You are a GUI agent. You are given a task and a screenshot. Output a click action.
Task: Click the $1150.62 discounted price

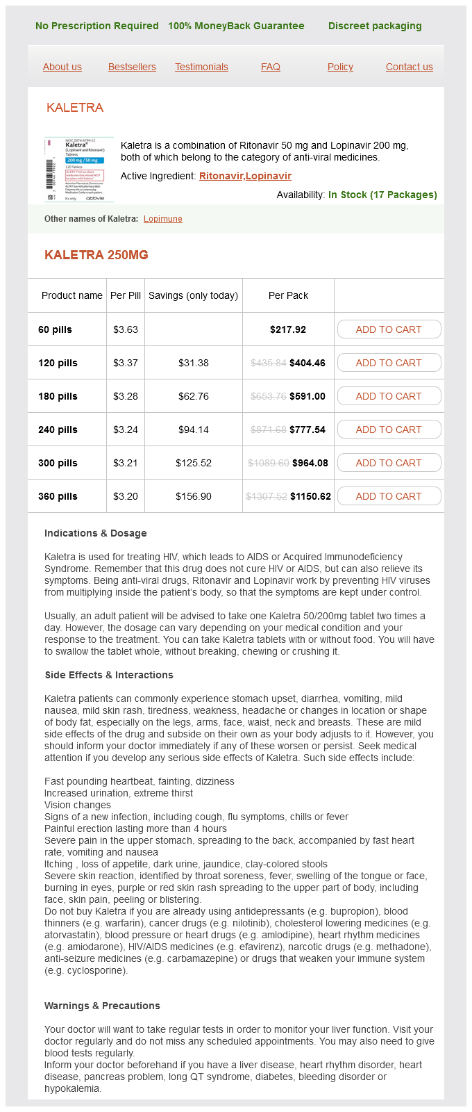click(x=310, y=496)
